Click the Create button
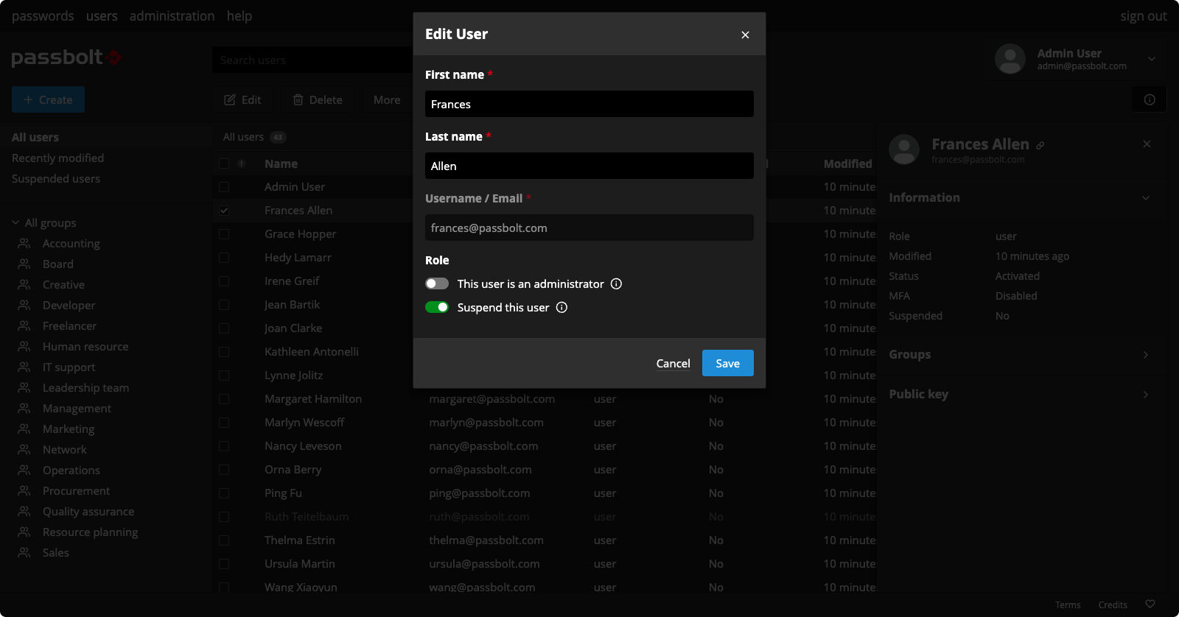 point(48,99)
